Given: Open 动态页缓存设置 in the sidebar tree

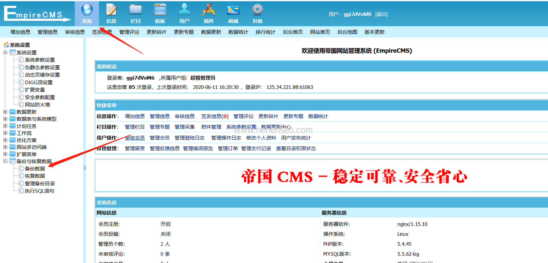Looking at the screenshot, I should click(42, 75).
